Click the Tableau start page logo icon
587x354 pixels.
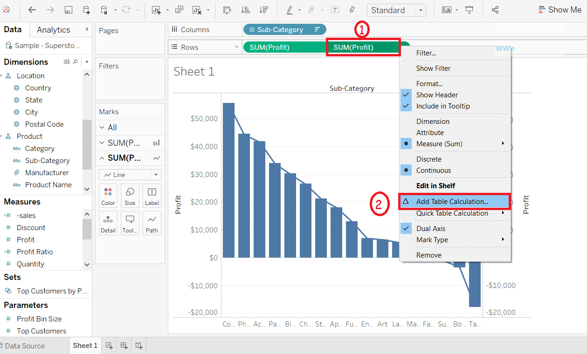point(7,10)
